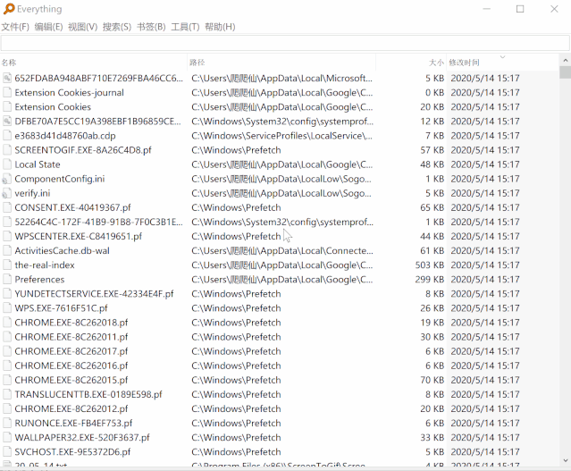Open the 视图(V) menu
Viewport: 571px width, 471px height.
[83, 27]
